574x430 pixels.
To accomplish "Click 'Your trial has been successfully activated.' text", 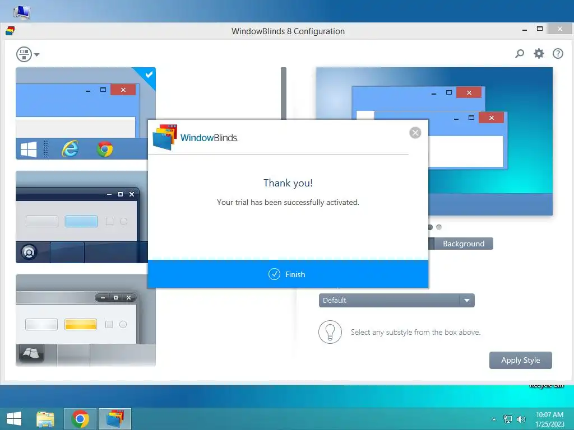I will point(288,202).
